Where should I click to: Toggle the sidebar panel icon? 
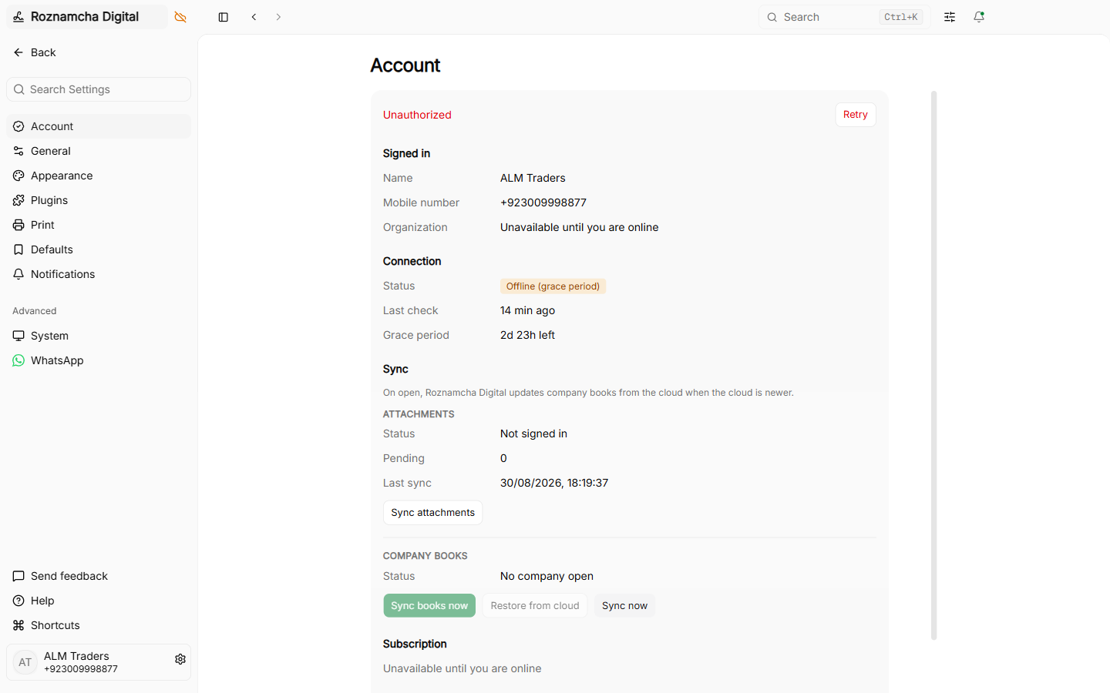pos(224,17)
